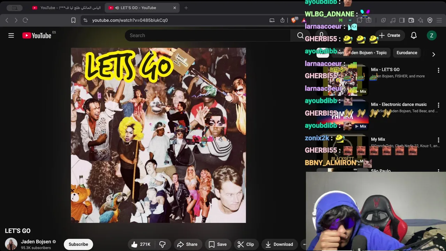Save the video to a playlist

(x=217, y=244)
